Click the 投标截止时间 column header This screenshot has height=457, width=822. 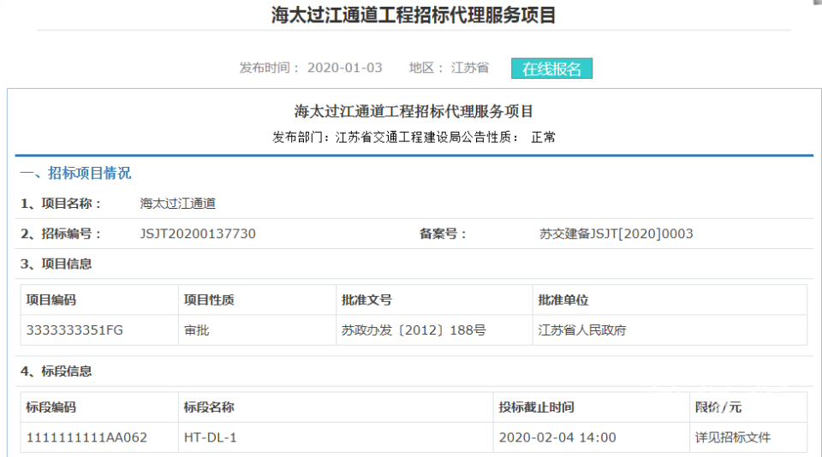pyautogui.click(x=537, y=407)
